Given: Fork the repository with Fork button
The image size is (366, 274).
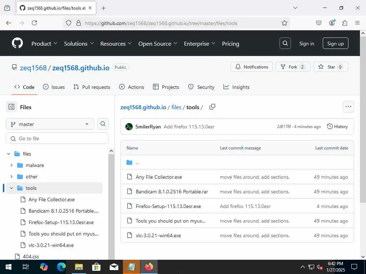Looking at the screenshot, I should [x=293, y=67].
